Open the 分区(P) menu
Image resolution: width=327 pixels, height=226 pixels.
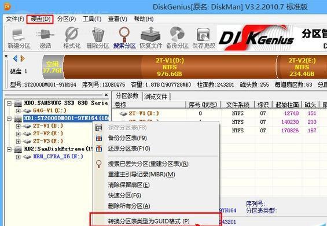pyautogui.click(x=67, y=19)
